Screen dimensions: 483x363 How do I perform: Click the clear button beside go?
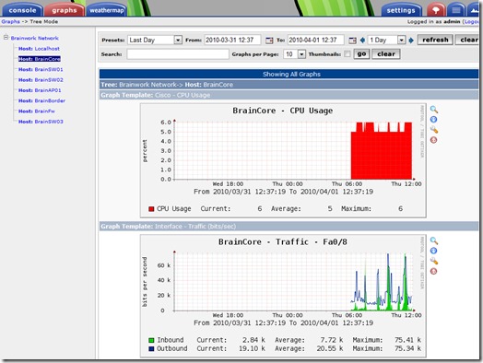386,54
